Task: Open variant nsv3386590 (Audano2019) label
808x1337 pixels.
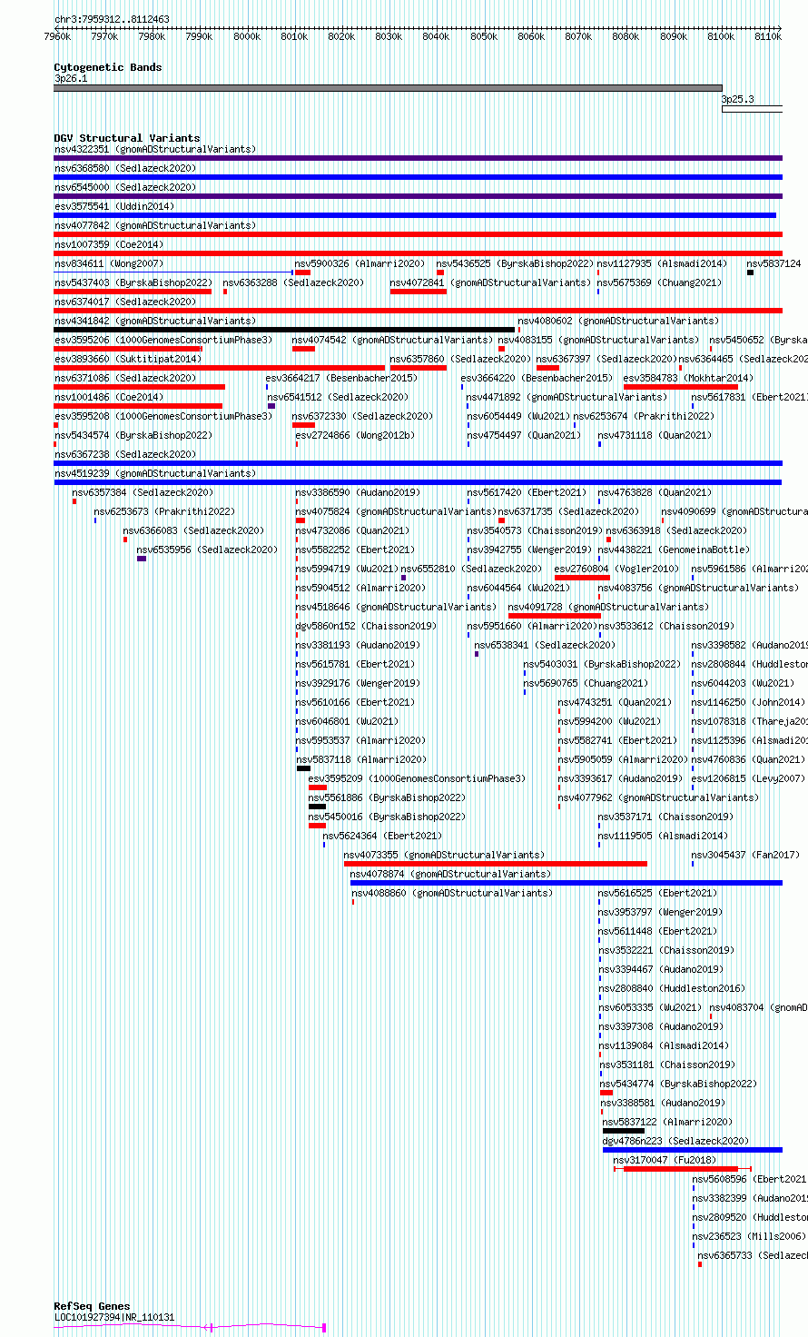Action: 358,492
